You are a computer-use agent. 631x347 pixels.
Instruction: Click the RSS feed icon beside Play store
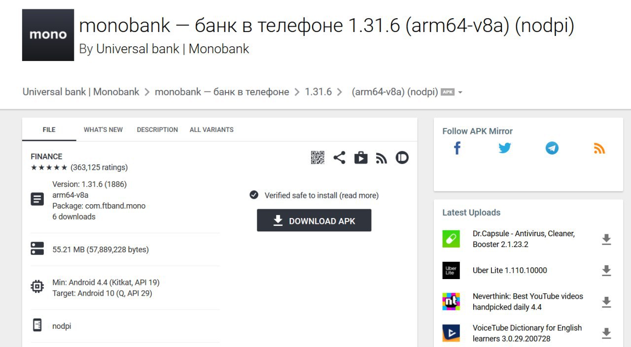pos(382,158)
